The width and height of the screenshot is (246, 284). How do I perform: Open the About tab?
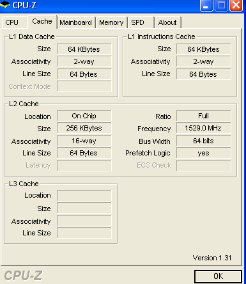pos(167,22)
